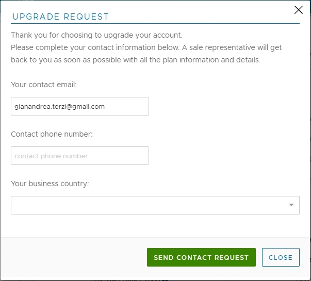Viewport: 311px width, 281px height.
Task: Open the business country combo box
Action: [x=150, y=205]
